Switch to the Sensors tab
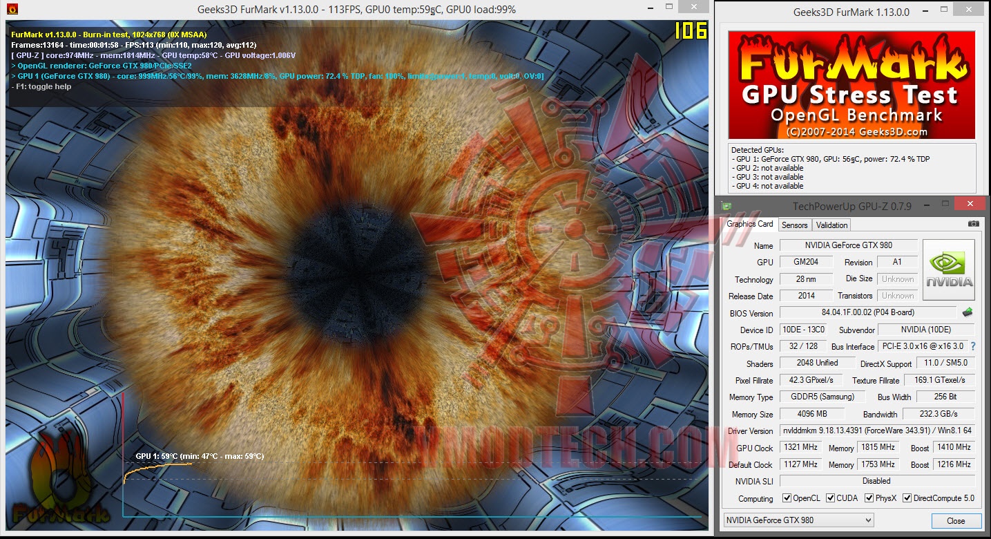 coord(794,225)
